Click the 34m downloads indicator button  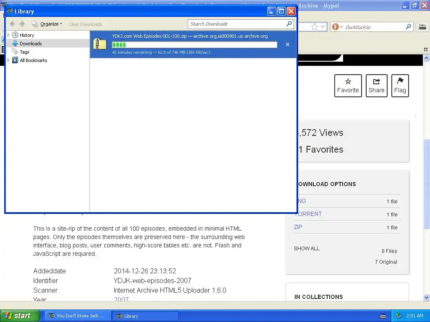point(422,26)
